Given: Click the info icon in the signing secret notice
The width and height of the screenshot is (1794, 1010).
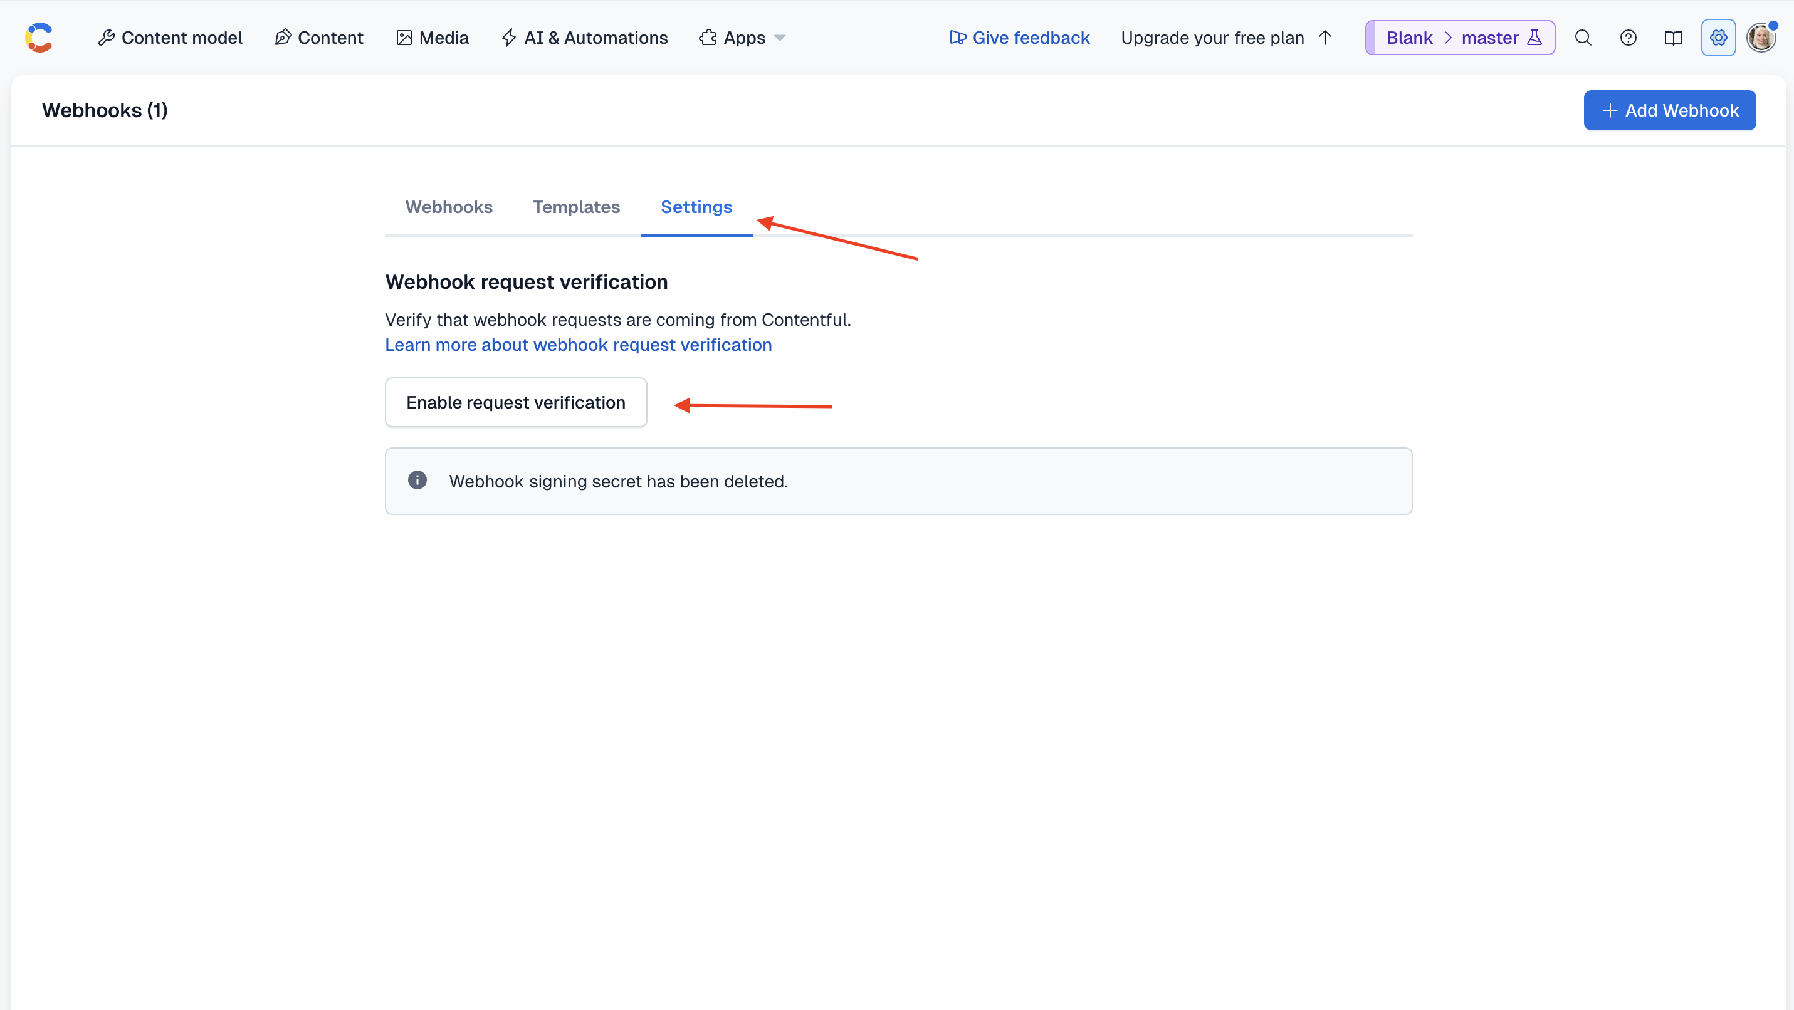Looking at the screenshot, I should click(x=417, y=479).
